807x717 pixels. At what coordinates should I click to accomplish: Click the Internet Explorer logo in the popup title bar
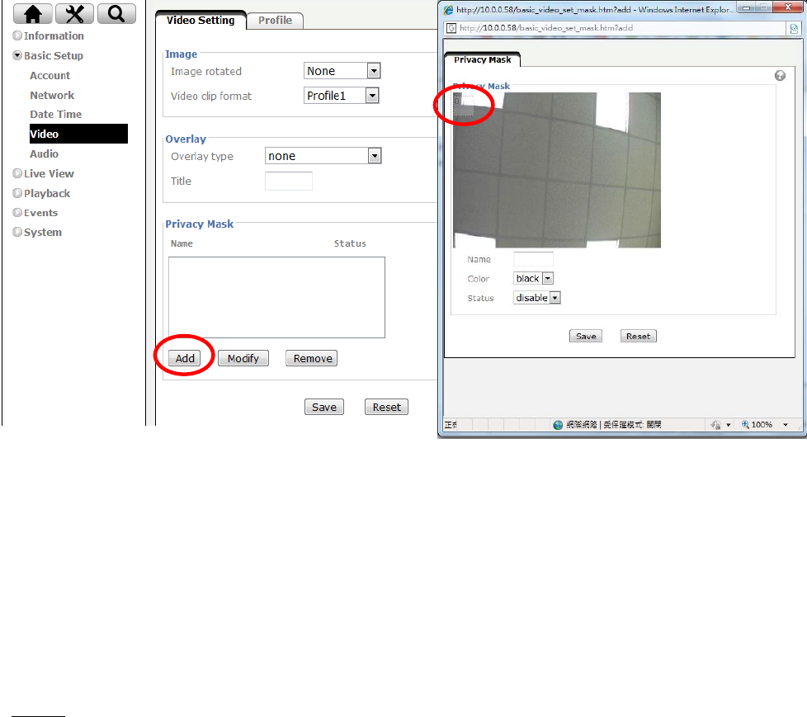click(448, 10)
